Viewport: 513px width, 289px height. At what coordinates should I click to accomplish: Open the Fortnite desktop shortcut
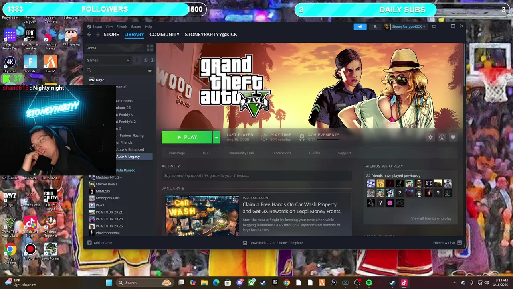[30, 64]
